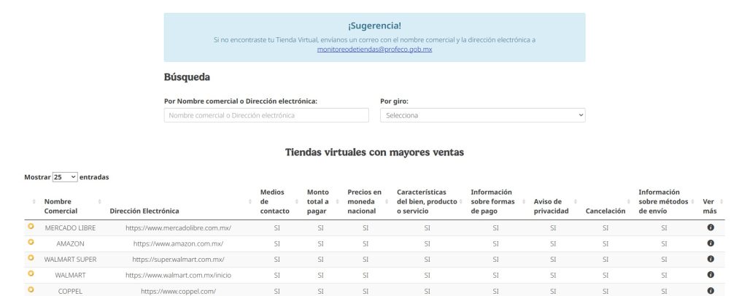Expand the MERCADO LIBRE row with the yellow icon
The image size is (747, 296).
(x=31, y=227)
